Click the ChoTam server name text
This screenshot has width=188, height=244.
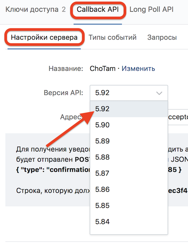(x=103, y=69)
